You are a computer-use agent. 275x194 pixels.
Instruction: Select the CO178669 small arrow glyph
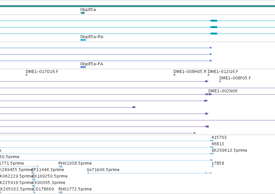[34, 192]
